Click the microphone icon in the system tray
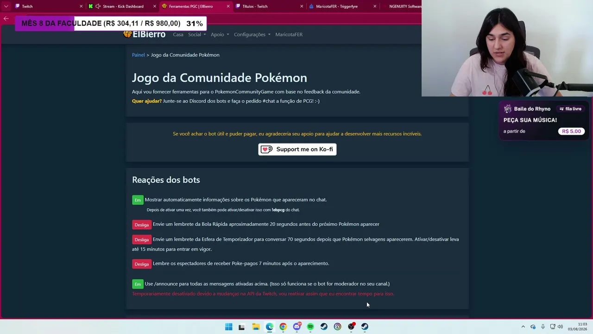The height and width of the screenshot is (334, 593). coord(543,327)
